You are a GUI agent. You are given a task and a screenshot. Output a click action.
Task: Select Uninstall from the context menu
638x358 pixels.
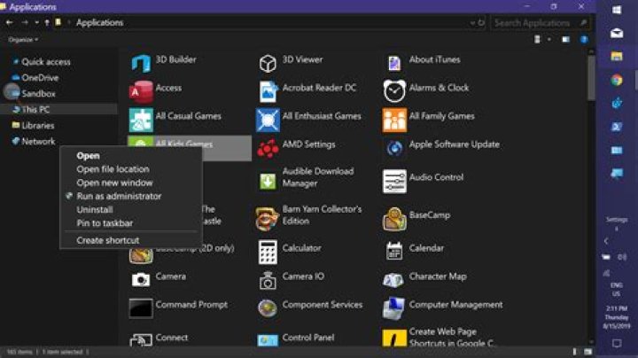click(95, 209)
